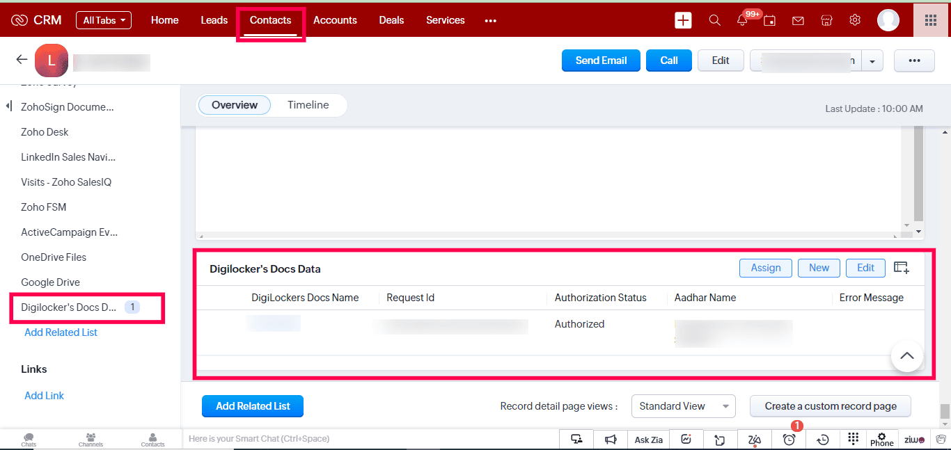Open the dial pad icon

click(x=854, y=440)
